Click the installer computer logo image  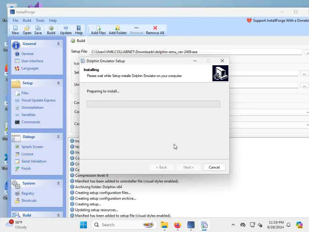[220, 73]
